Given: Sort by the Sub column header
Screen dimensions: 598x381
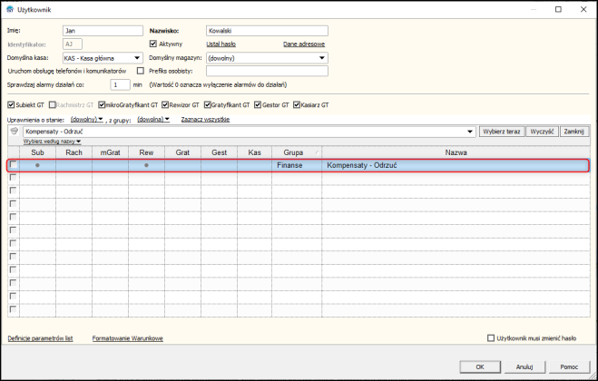Looking at the screenshot, I should pos(37,152).
